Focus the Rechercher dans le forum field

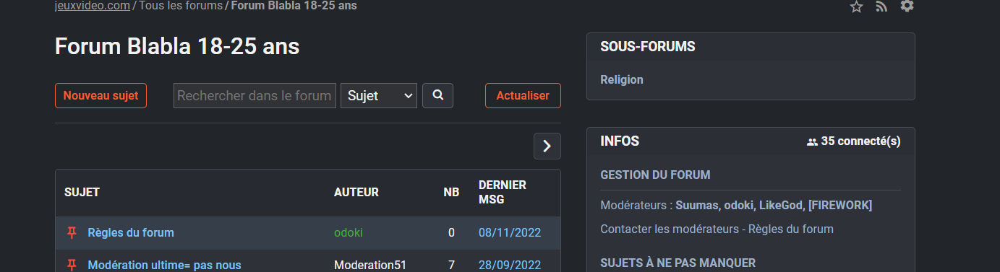click(255, 95)
